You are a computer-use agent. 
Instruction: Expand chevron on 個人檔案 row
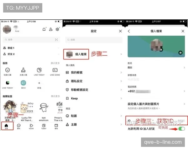coord(121,54)
